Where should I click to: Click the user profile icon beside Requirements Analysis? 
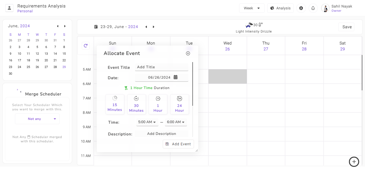(9, 8)
